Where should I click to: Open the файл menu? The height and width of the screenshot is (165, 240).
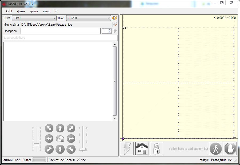pos(21,11)
